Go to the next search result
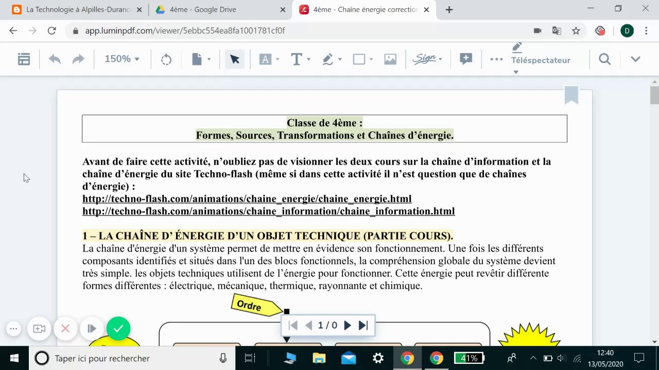This screenshot has width=659, height=370. pyautogui.click(x=348, y=325)
